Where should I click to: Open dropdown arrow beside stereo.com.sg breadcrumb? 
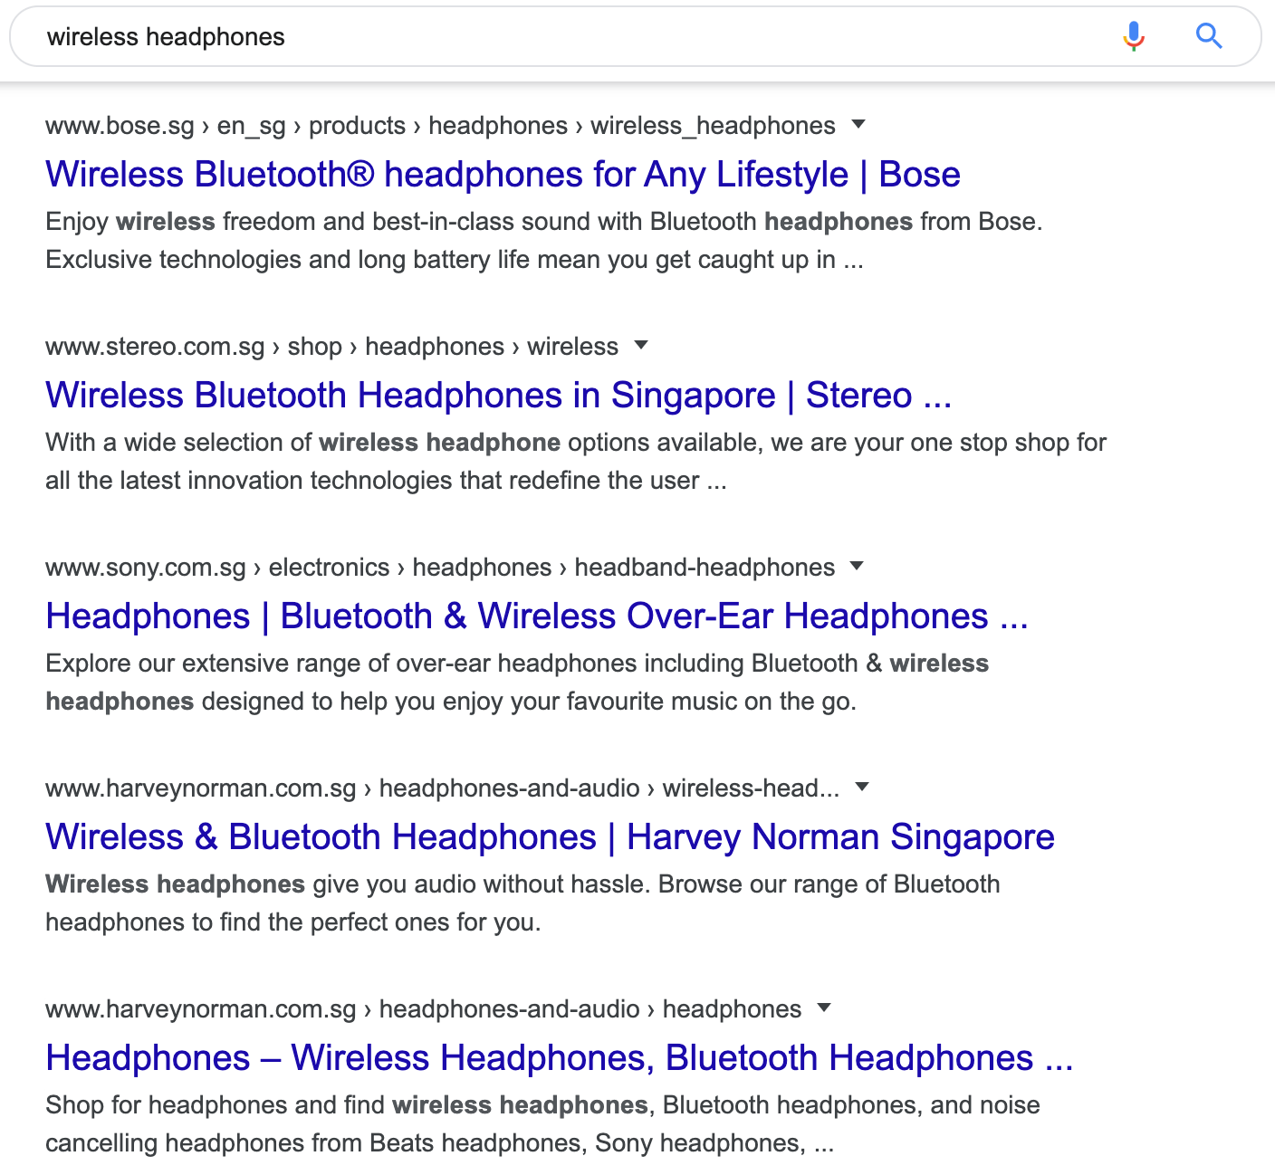pyautogui.click(x=641, y=346)
